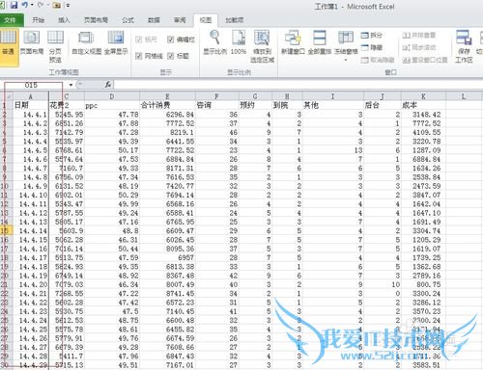Click header cell 其他
Image resolution: width=483 pixels, height=370 pixels.
pyautogui.click(x=332, y=105)
